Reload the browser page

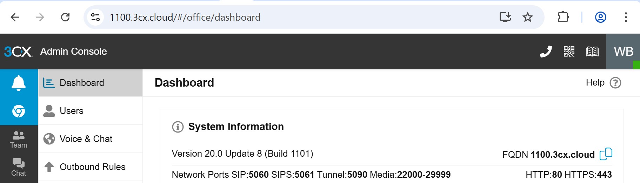65,17
